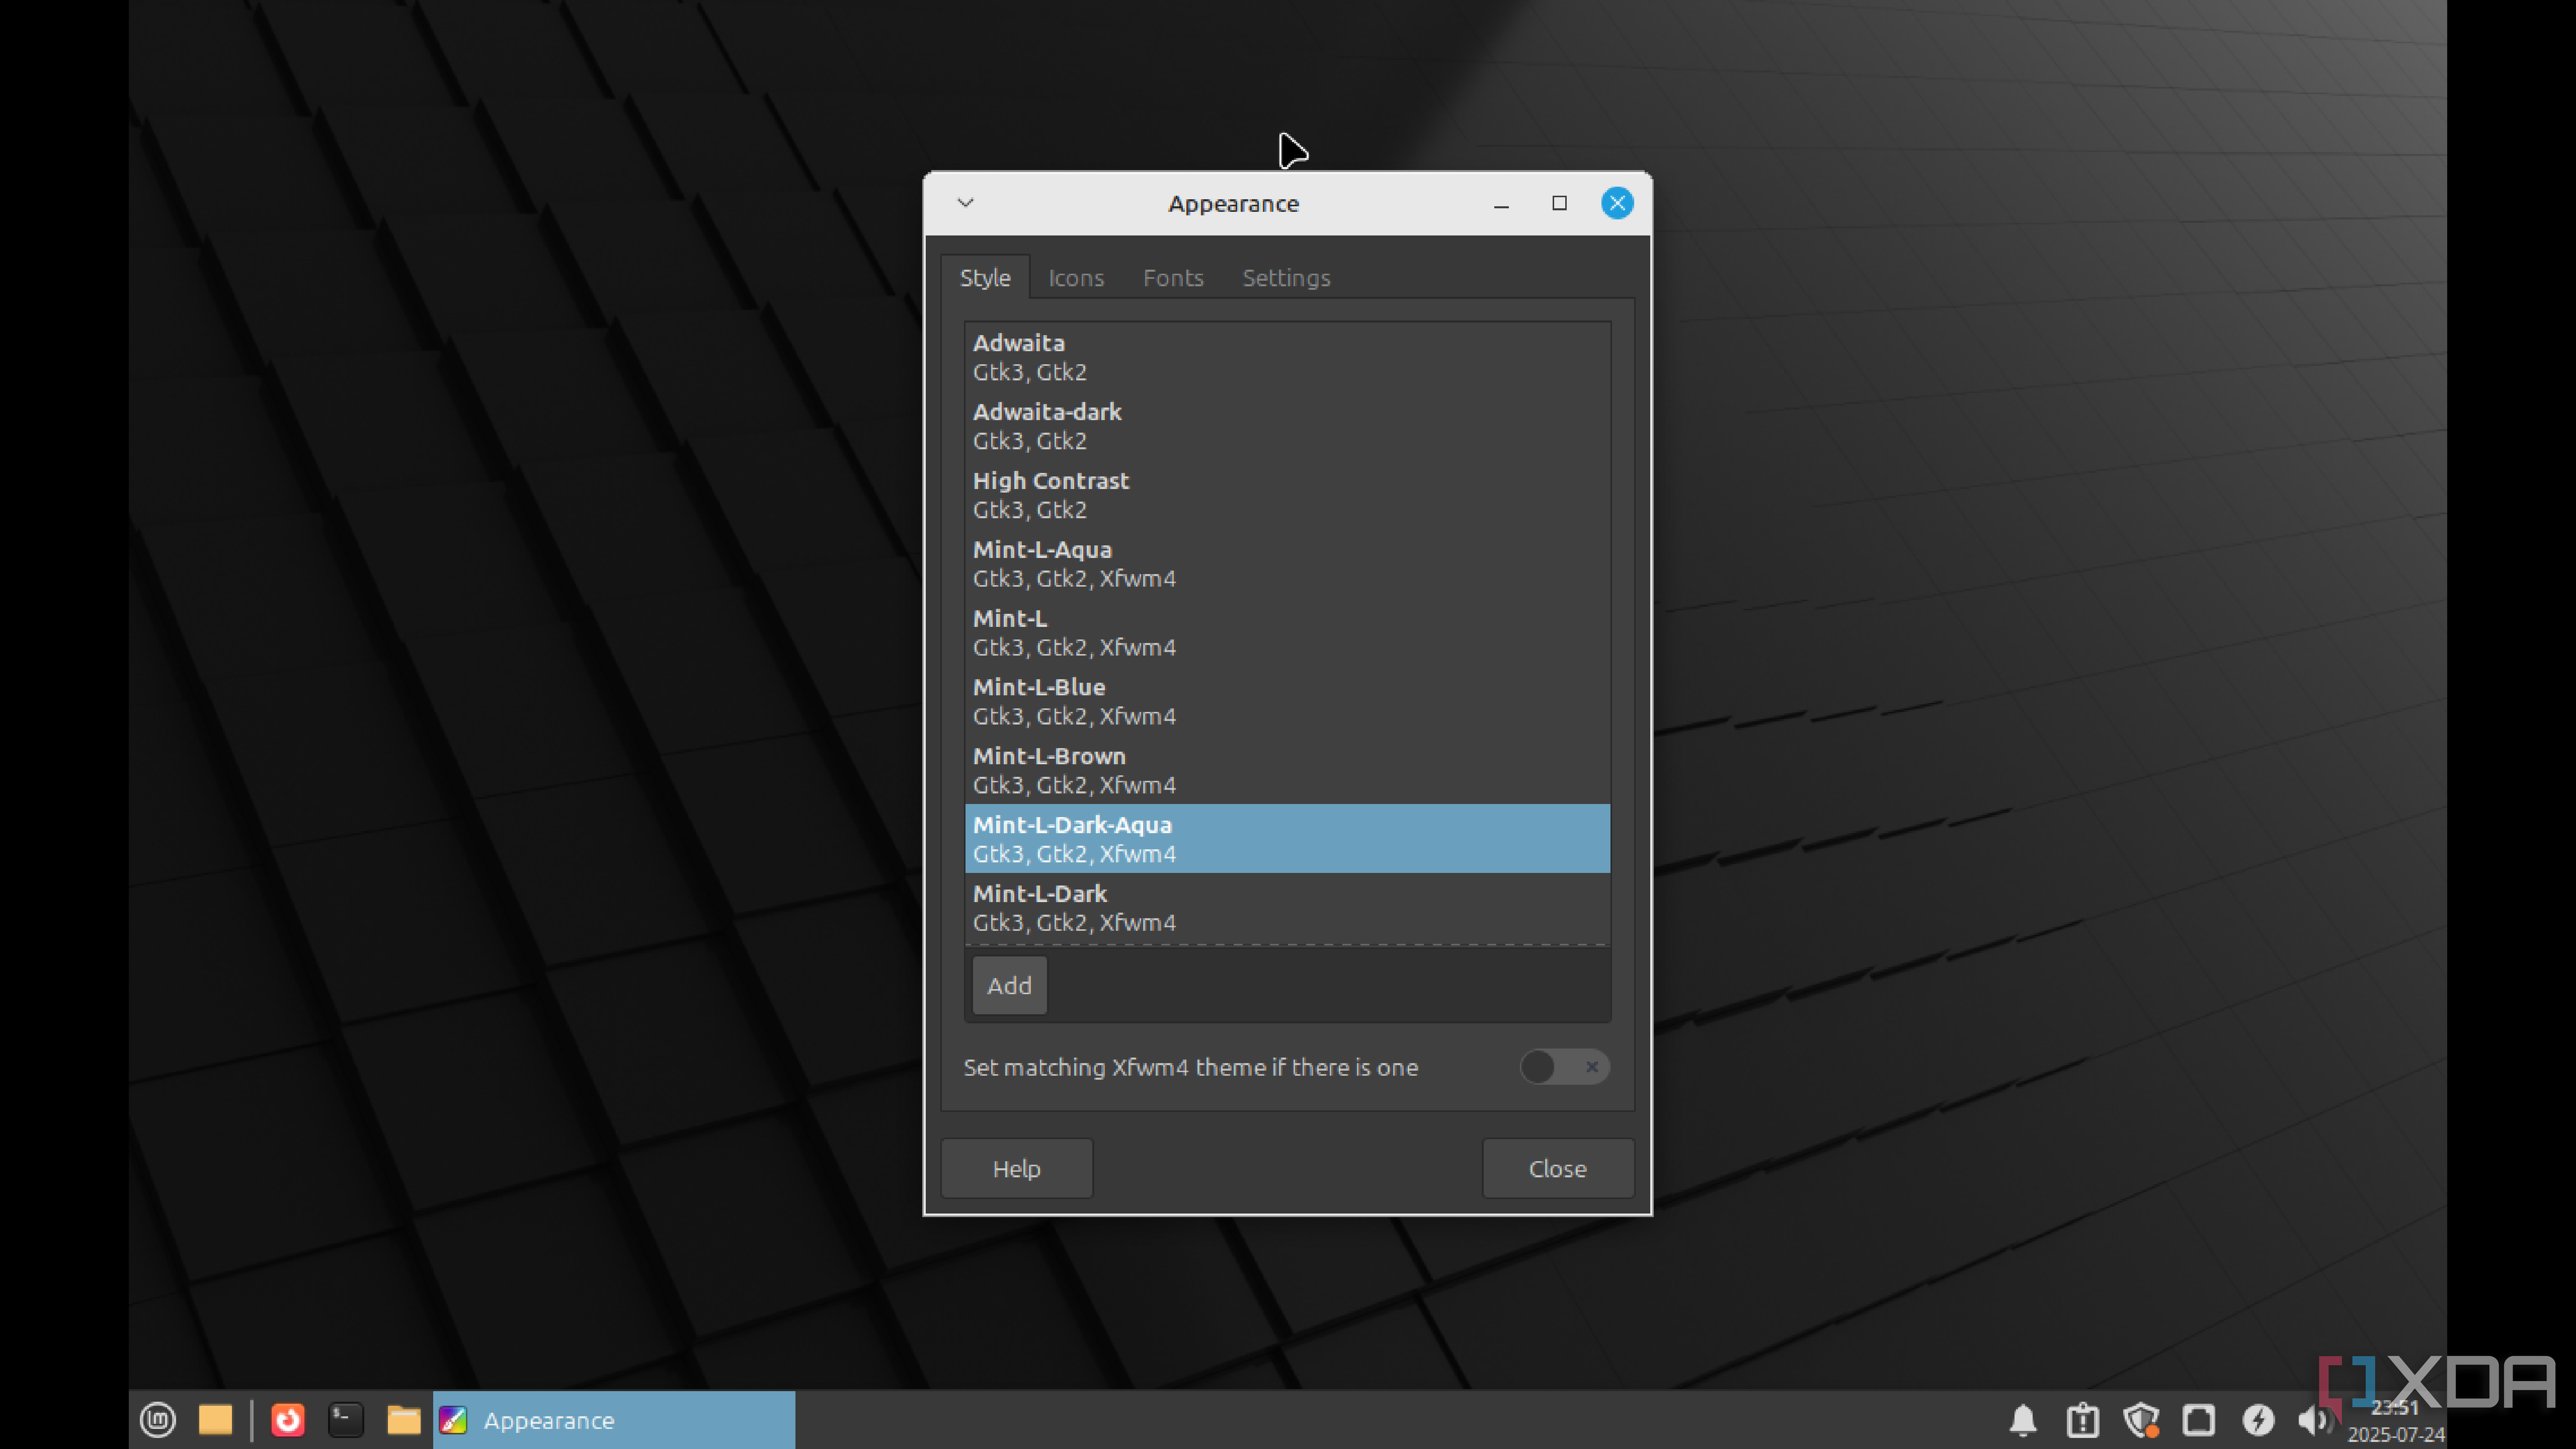Screen dimensions: 2576x1449
Task: Click the show desktop icon in panel
Action: (x=215, y=1419)
